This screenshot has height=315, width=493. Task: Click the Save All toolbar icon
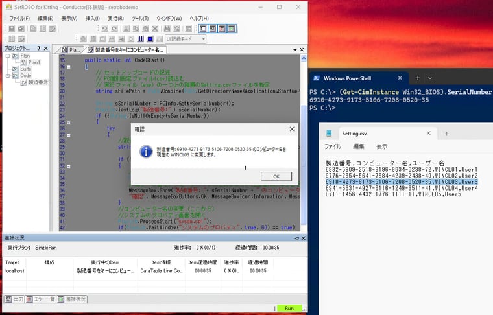click(21, 29)
